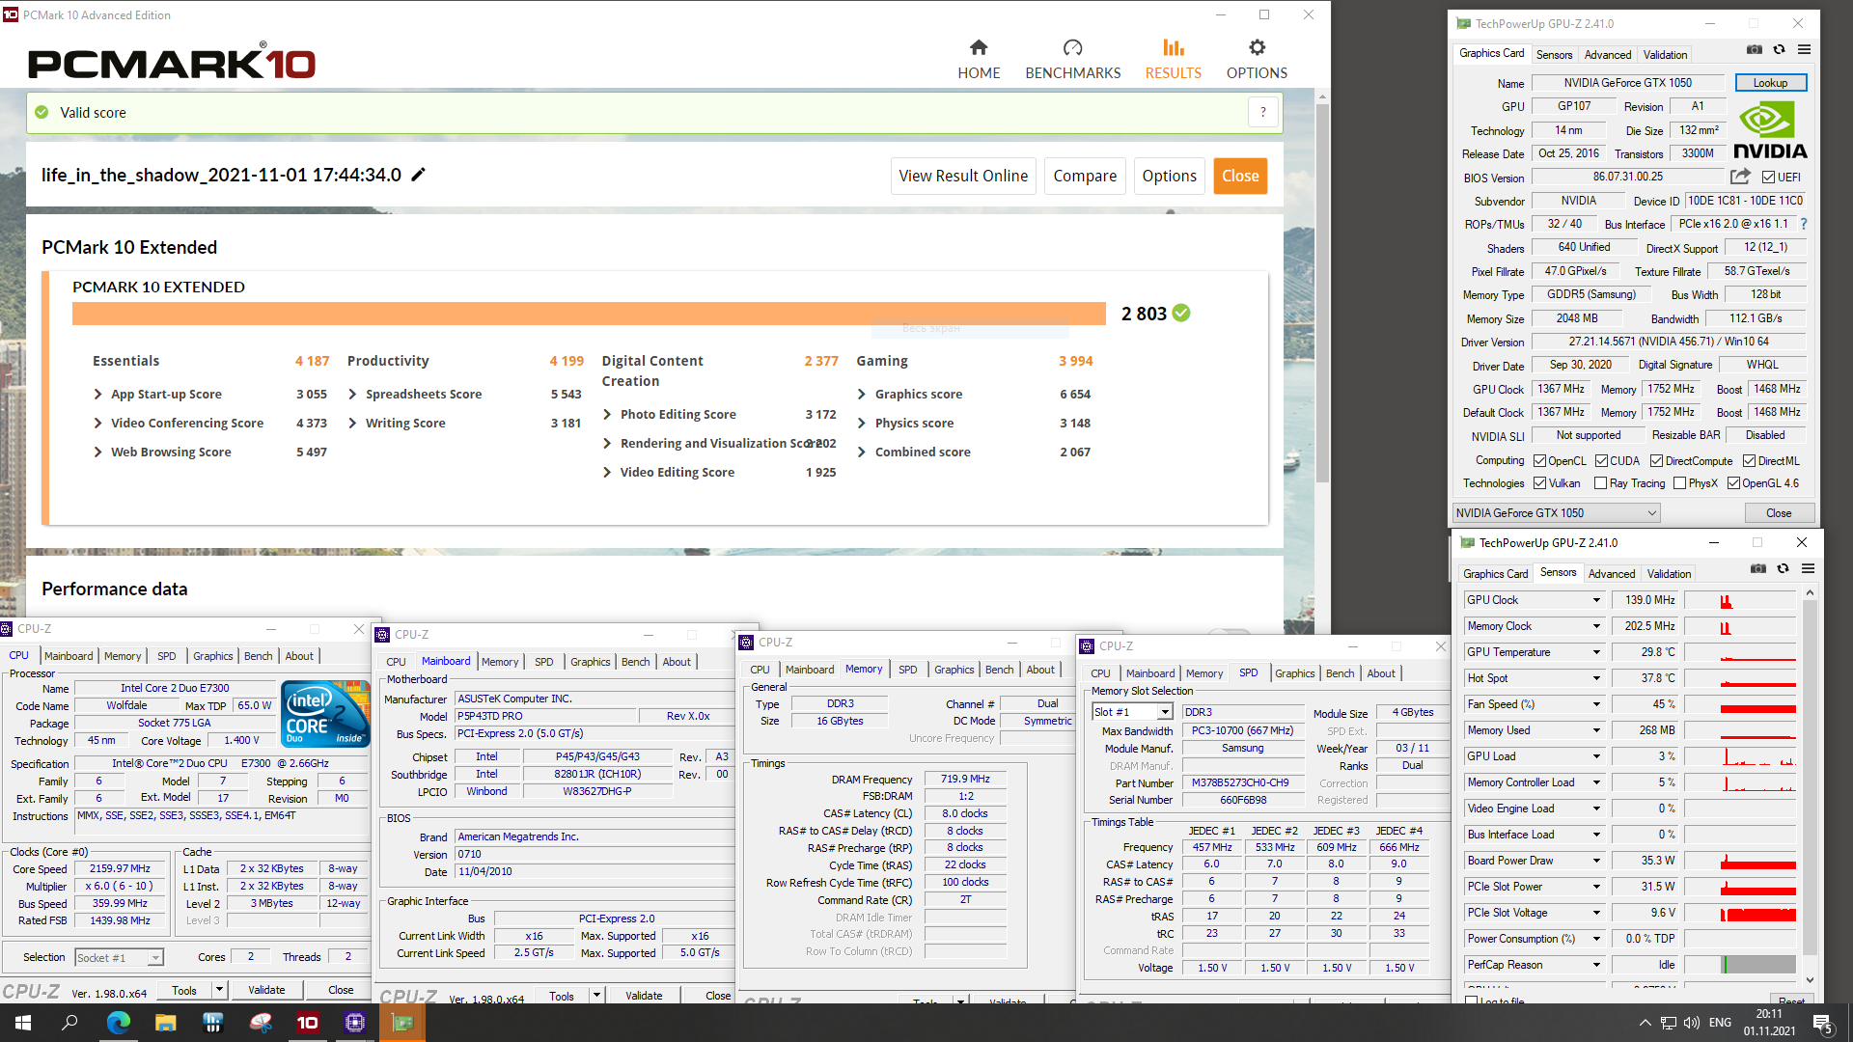1853x1042 pixels.
Task: Refresh GPU-Z Sensors window
Action: click(x=1783, y=569)
